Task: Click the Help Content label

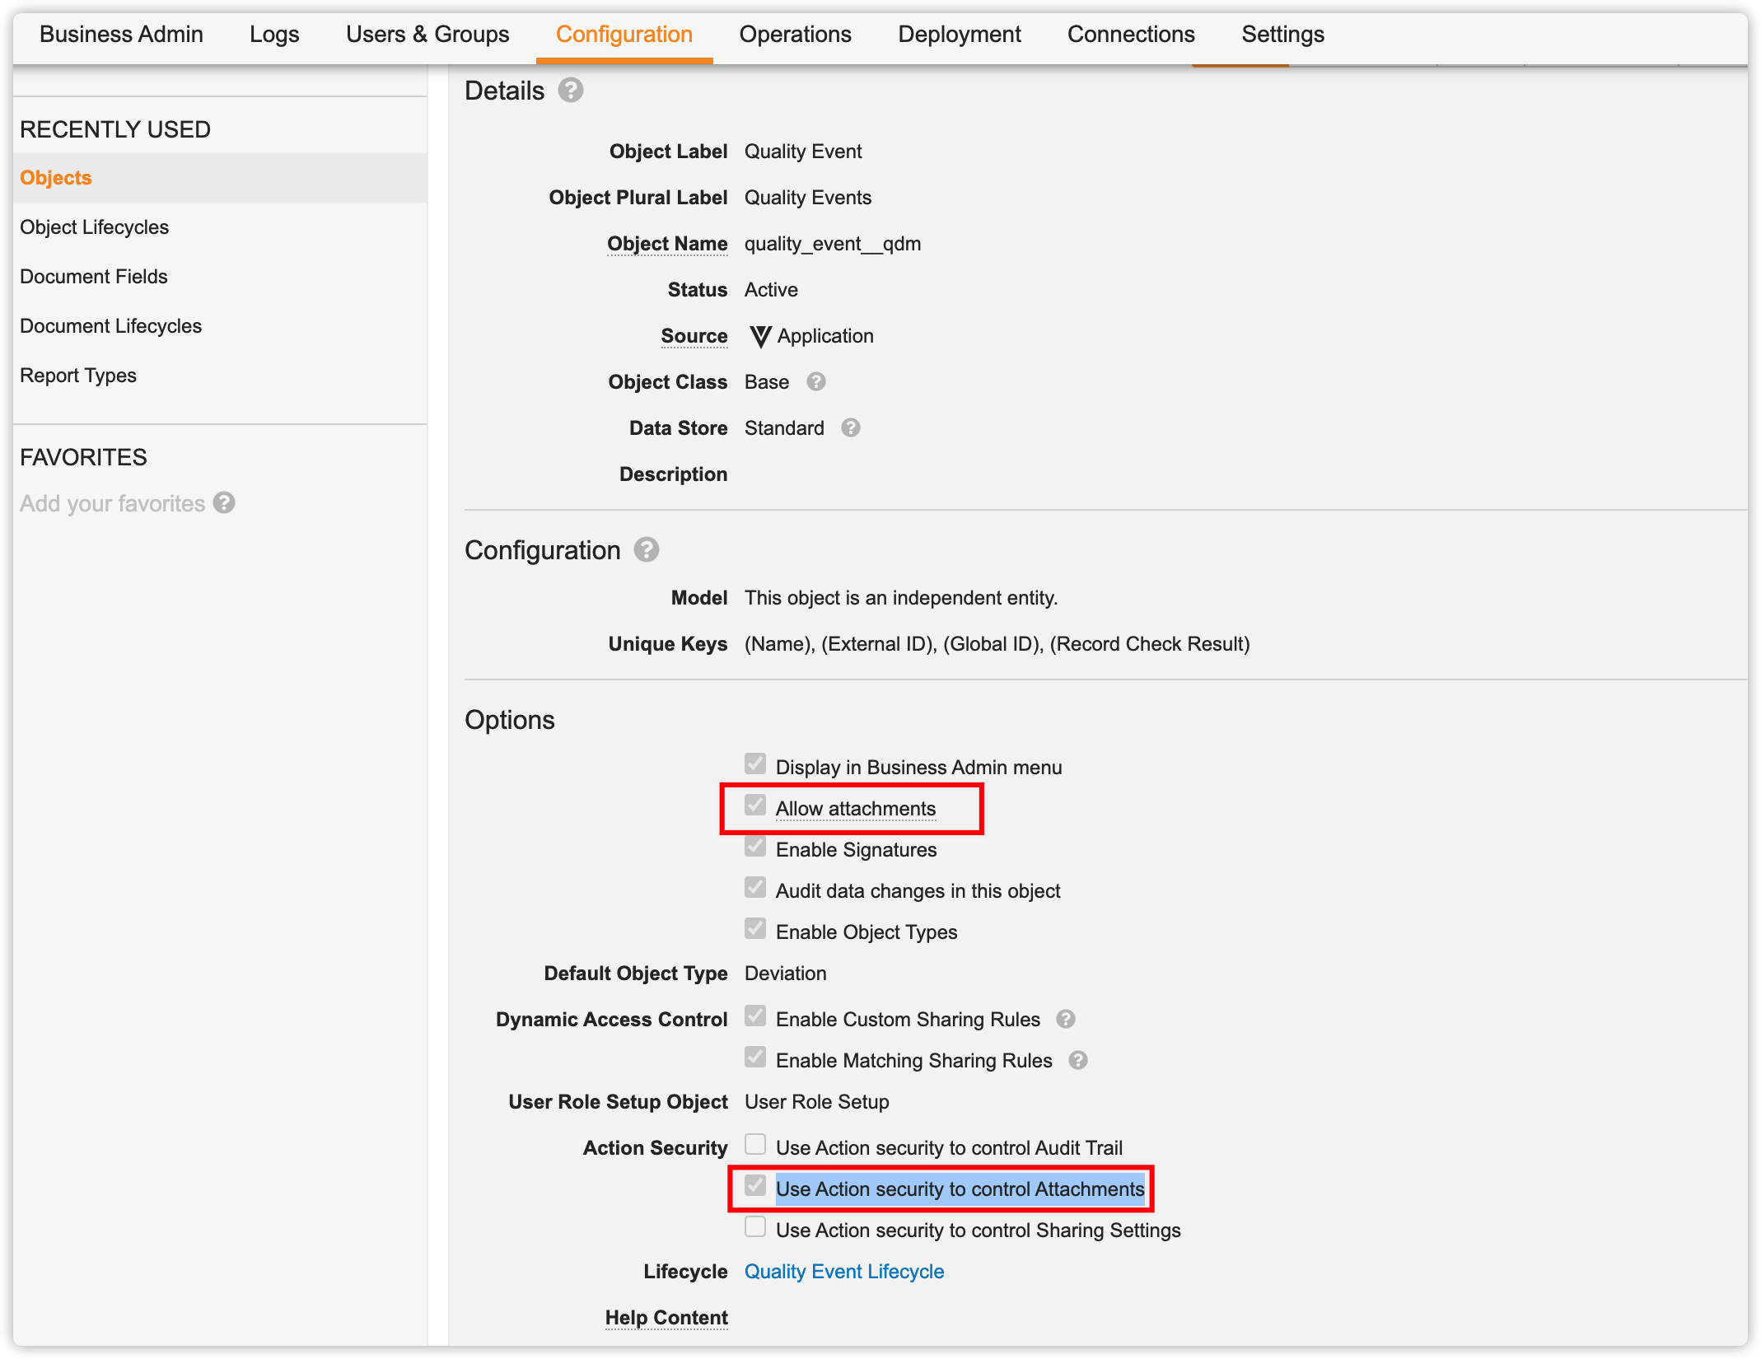Action: (666, 1317)
